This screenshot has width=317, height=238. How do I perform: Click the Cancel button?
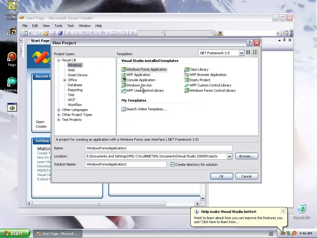click(247, 176)
